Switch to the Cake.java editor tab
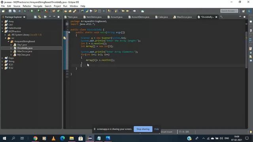The image size is (253, 142). [x=162, y=17]
